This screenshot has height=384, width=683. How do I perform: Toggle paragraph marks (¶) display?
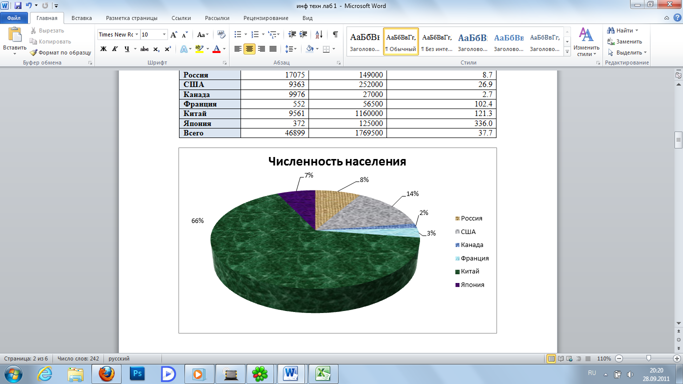[x=335, y=34]
